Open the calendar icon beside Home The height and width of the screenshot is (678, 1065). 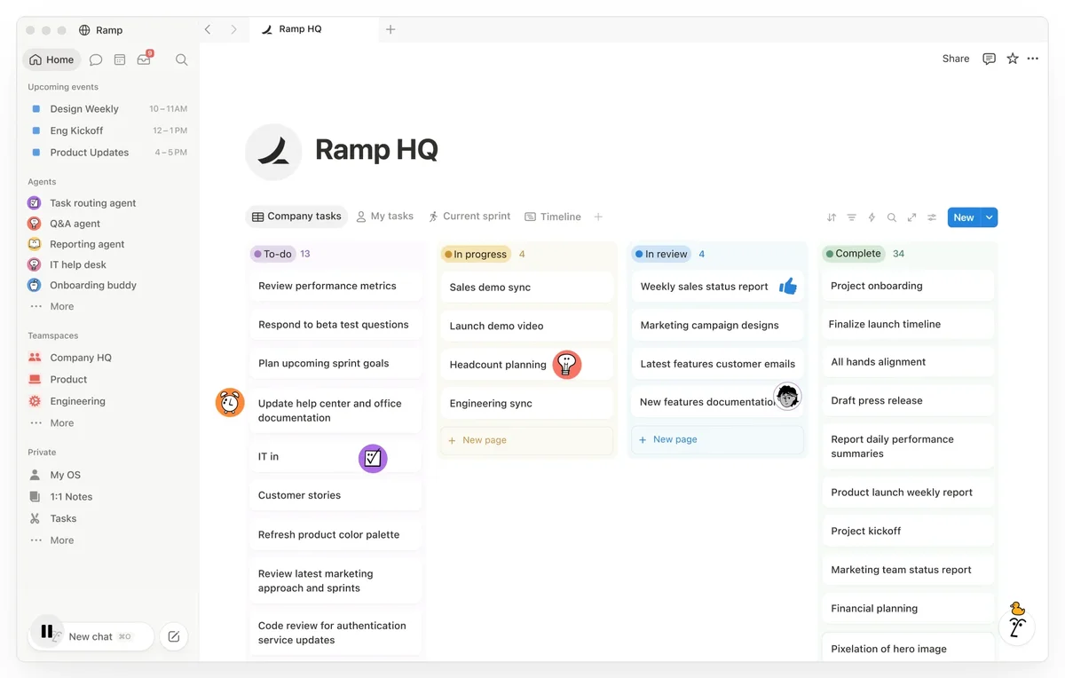[x=120, y=59]
